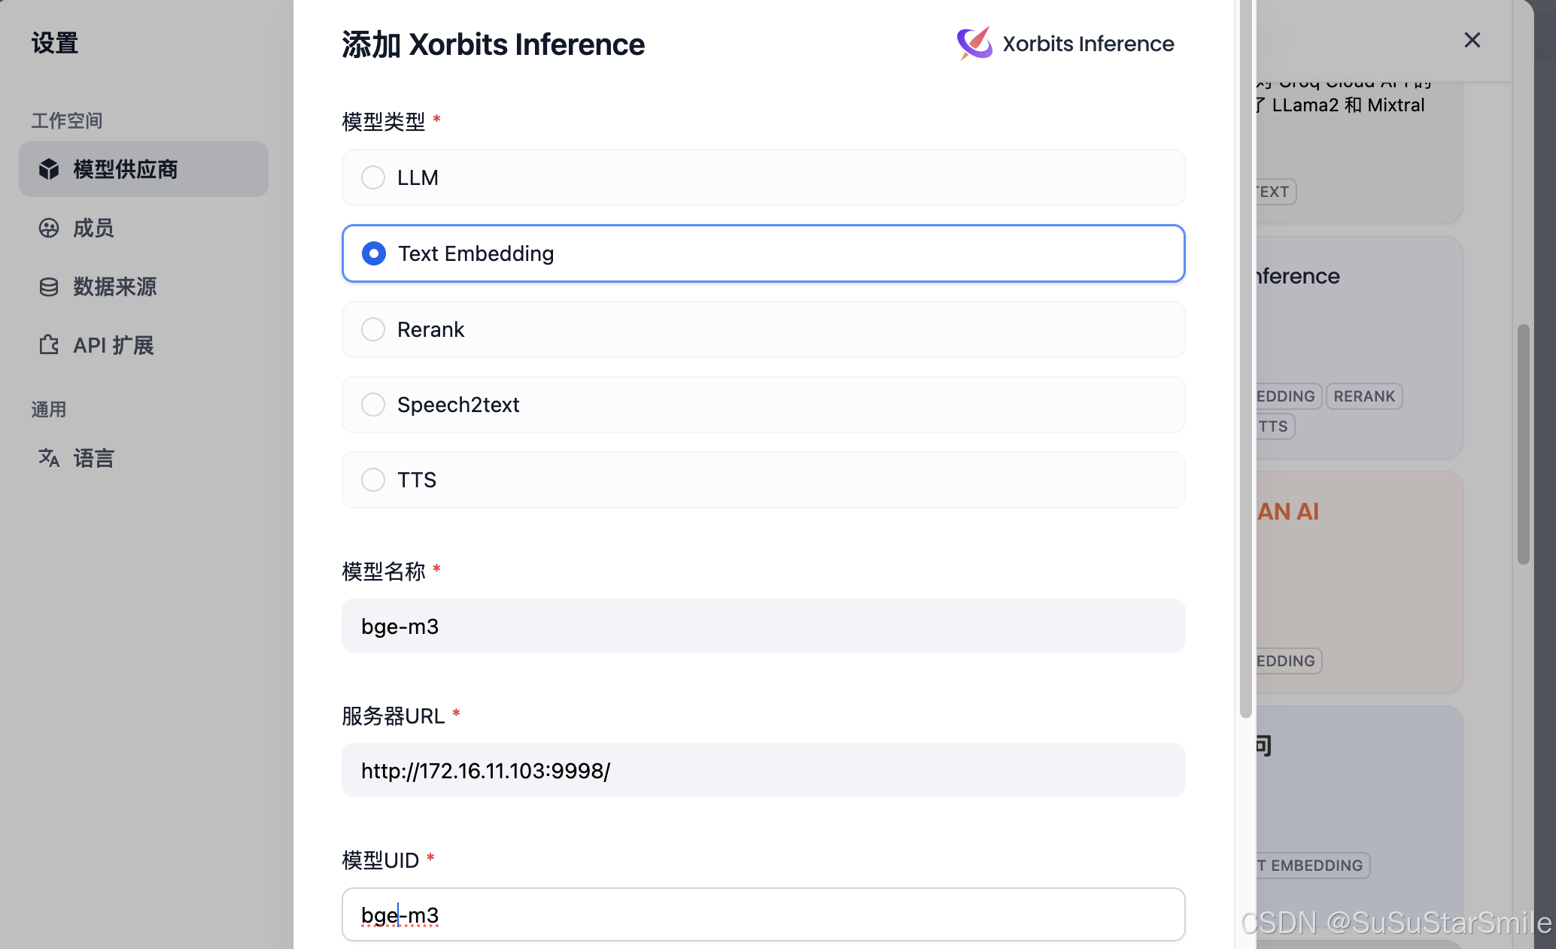Click the TTS tag in background card

click(x=1274, y=426)
